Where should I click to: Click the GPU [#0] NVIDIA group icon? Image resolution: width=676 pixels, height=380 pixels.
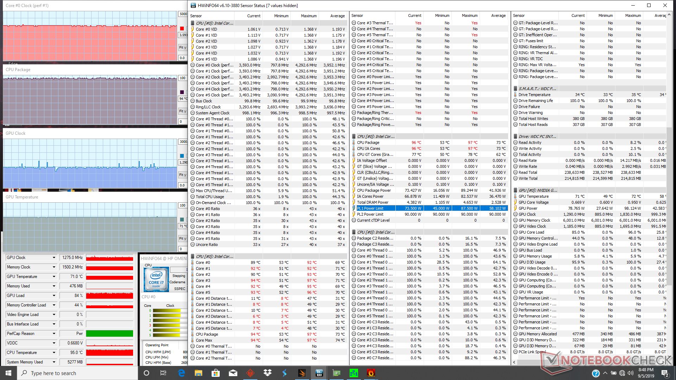point(515,190)
